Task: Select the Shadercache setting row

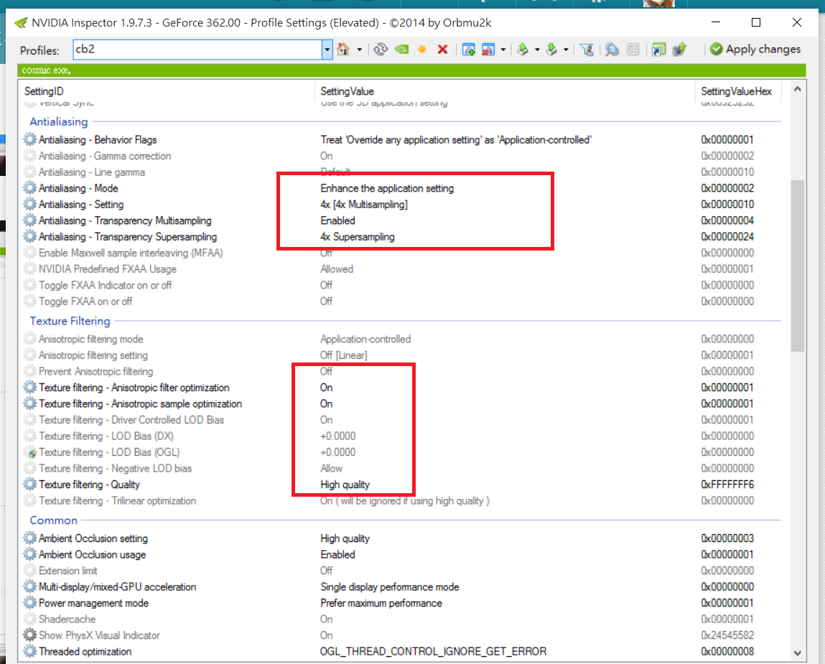Action: coord(402,619)
